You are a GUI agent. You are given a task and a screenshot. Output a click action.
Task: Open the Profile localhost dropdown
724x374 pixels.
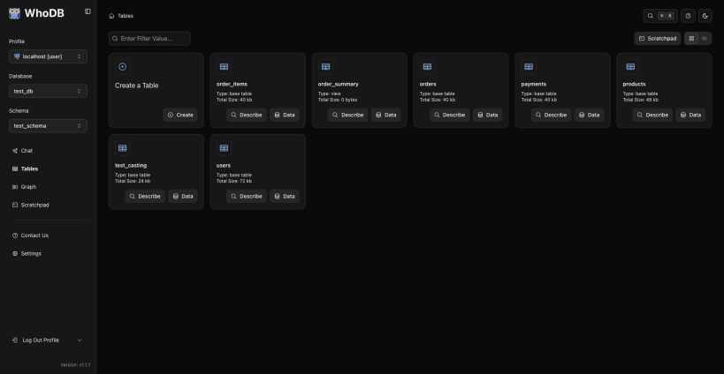click(x=48, y=56)
